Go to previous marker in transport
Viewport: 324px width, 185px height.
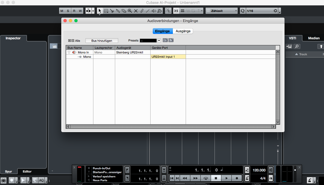(172, 178)
